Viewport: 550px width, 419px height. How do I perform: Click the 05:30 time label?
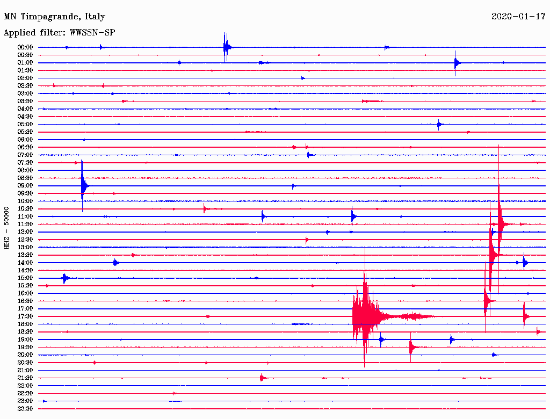25,132
